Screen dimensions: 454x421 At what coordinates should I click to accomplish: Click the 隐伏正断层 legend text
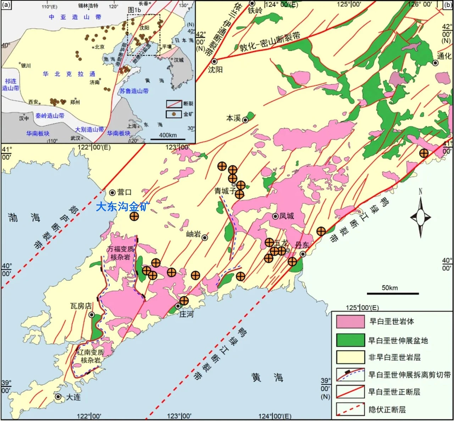(387, 410)
